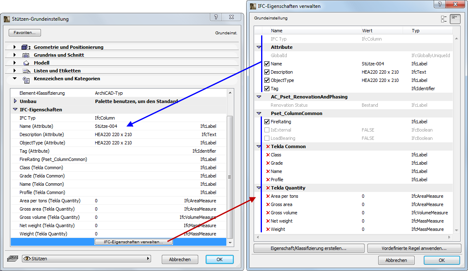Click the help button in IFC-Eigenschaften verwalten title bar
The width and height of the screenshot is (468, 271).
(439, 4)
